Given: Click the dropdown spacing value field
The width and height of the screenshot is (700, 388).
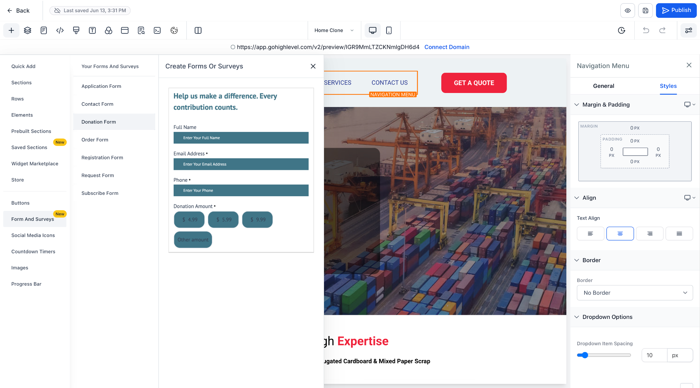Looking at the screenshot, I should (654, 355).
